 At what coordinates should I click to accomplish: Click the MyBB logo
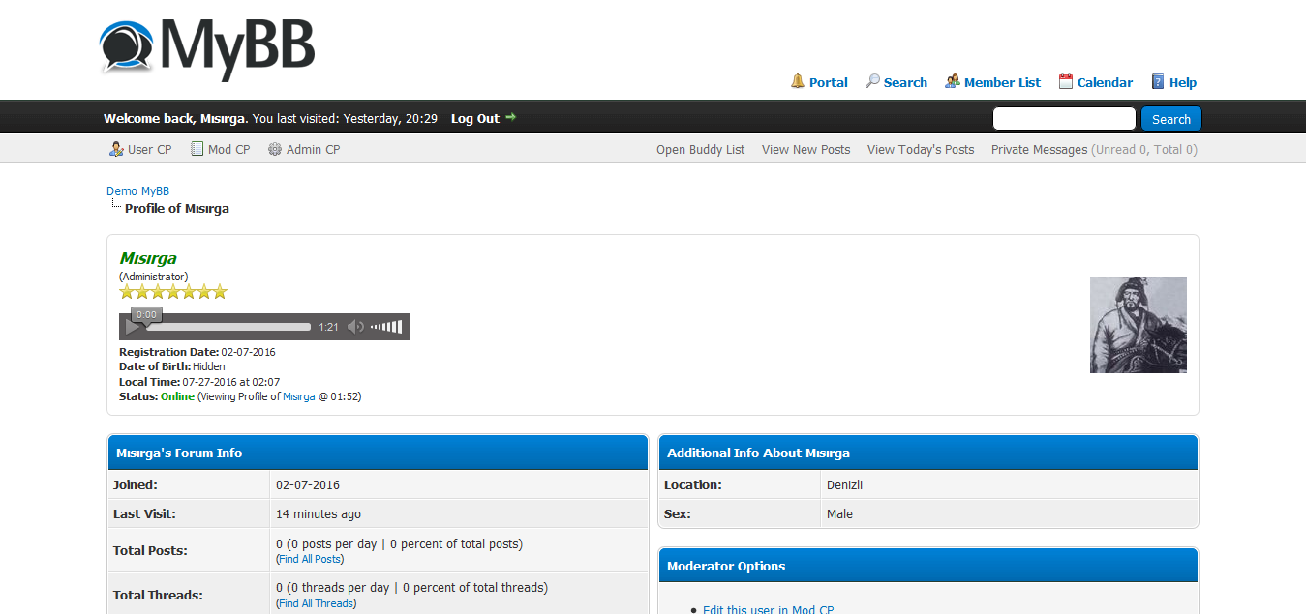tap(207, 46)
